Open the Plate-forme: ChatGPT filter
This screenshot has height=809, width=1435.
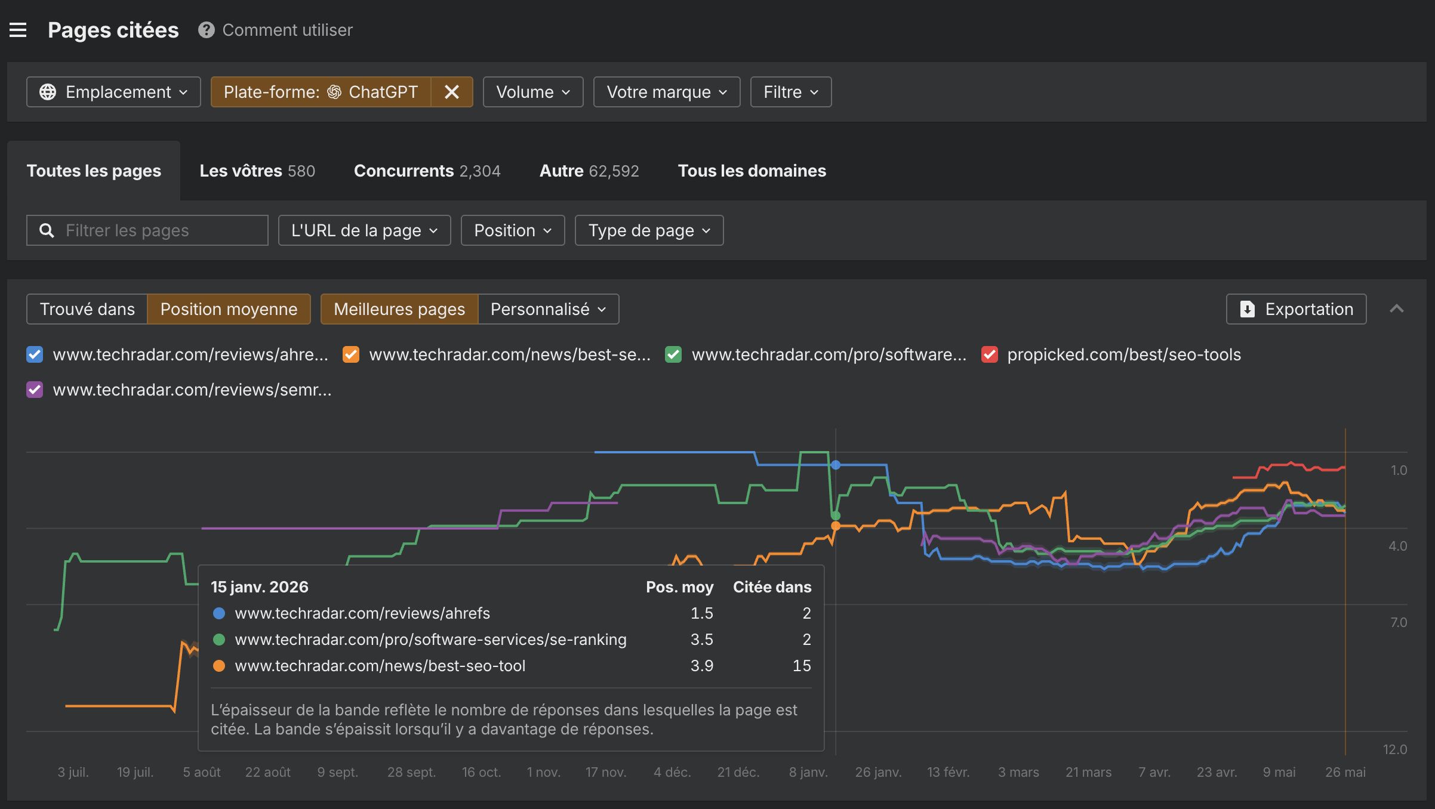321,92
